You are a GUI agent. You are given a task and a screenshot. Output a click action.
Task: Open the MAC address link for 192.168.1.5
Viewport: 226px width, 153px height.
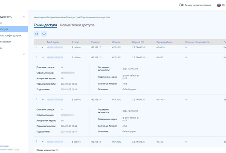pos(55,142)
